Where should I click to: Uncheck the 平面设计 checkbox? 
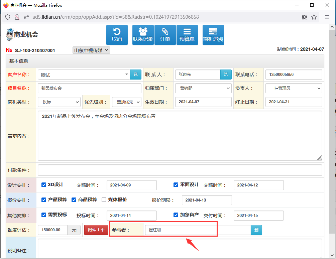click(176, 185)
